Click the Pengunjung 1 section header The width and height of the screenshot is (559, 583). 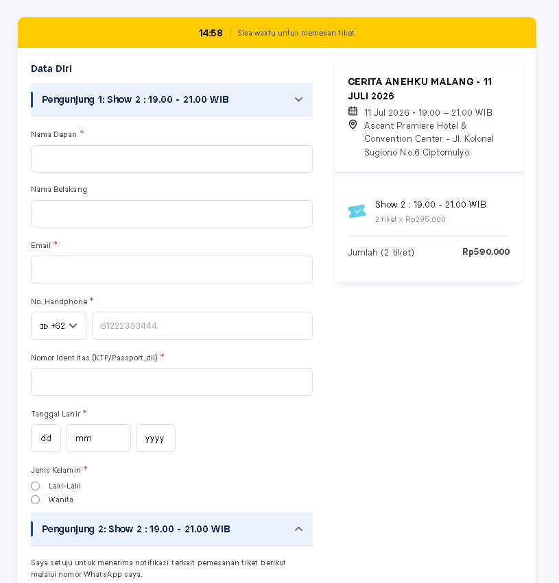(171, 99)
